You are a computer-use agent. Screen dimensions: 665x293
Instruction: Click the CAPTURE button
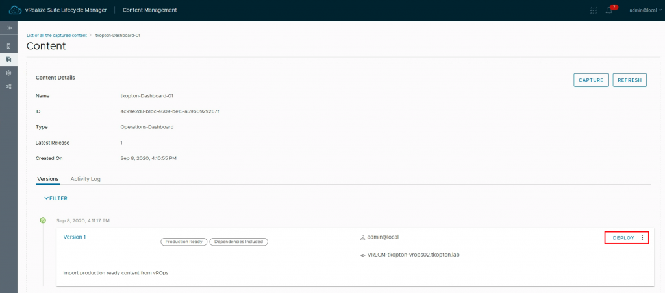pos(591,80)
